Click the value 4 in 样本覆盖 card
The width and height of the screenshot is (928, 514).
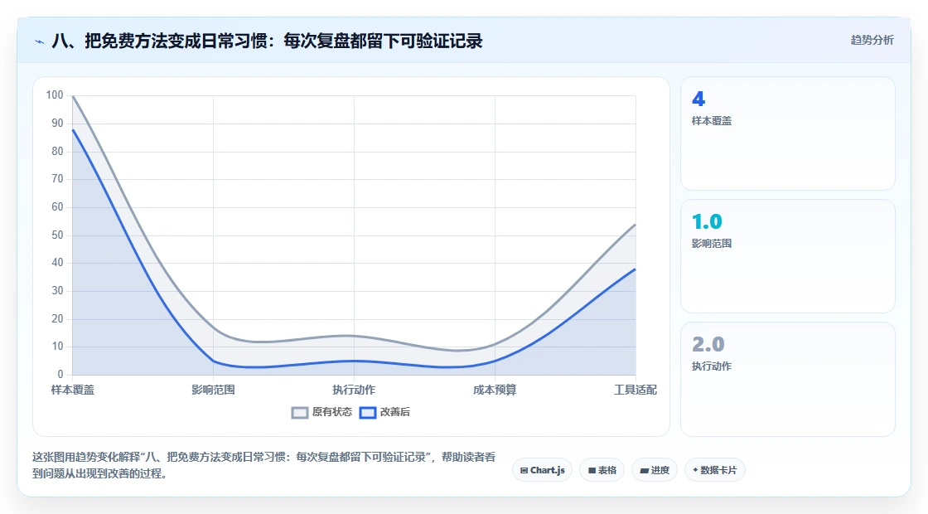coord(698,99)
